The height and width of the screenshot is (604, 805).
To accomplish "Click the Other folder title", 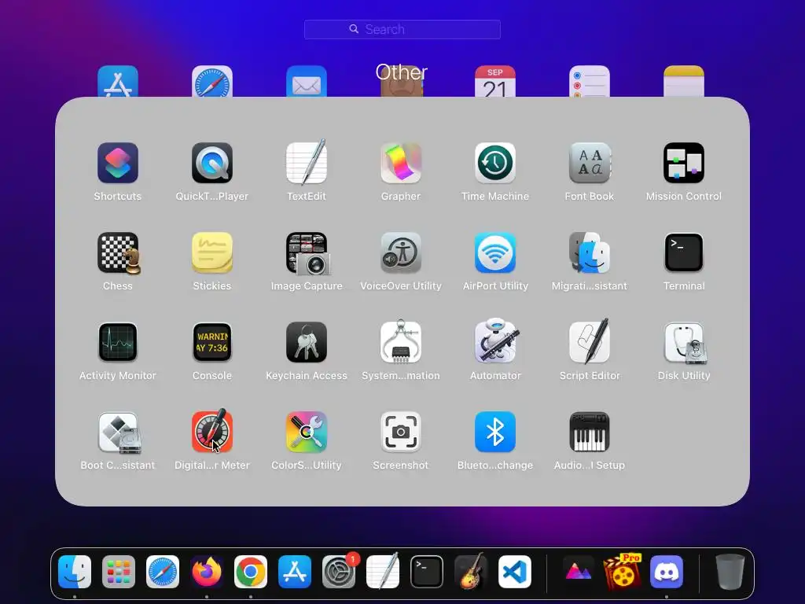I will (402, 72).
